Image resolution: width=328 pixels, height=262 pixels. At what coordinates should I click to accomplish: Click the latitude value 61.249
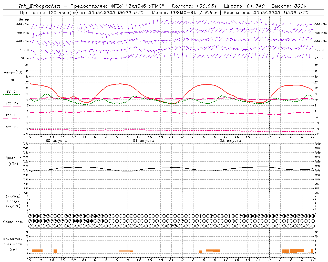click(255, 6)
